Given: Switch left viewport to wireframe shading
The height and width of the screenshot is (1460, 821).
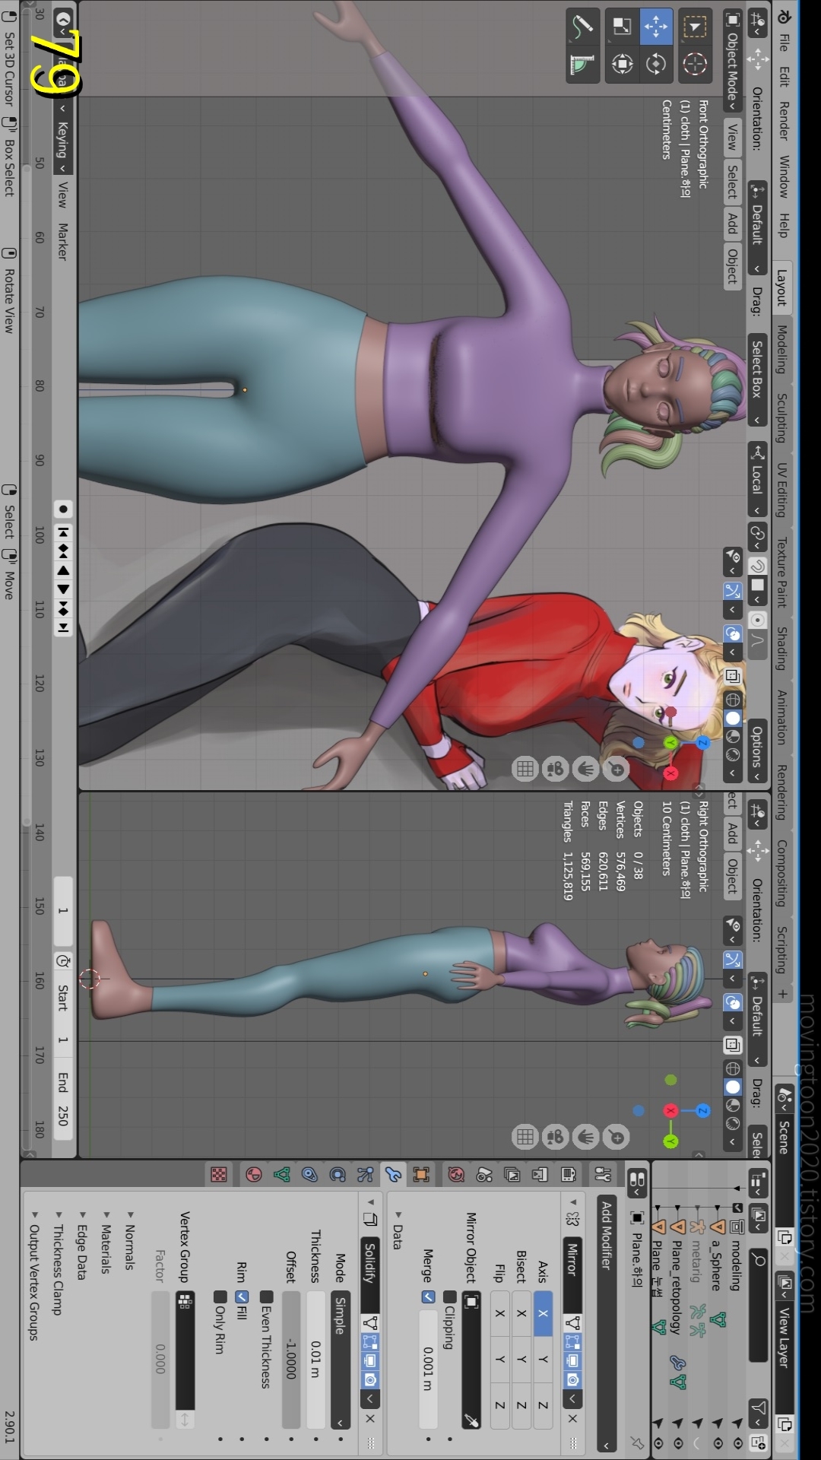Looking at the screenshot, I should point(733,700).
